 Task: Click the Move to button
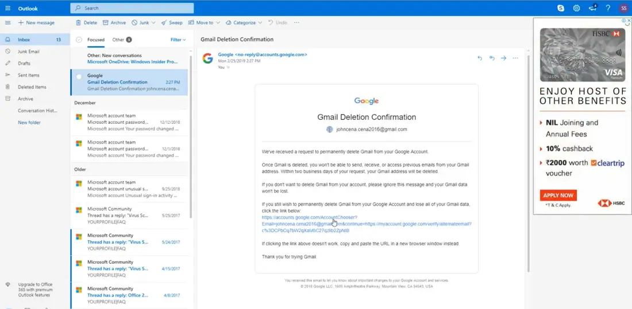202,22
